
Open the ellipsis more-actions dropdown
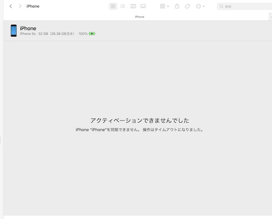[x=200, y=6]
